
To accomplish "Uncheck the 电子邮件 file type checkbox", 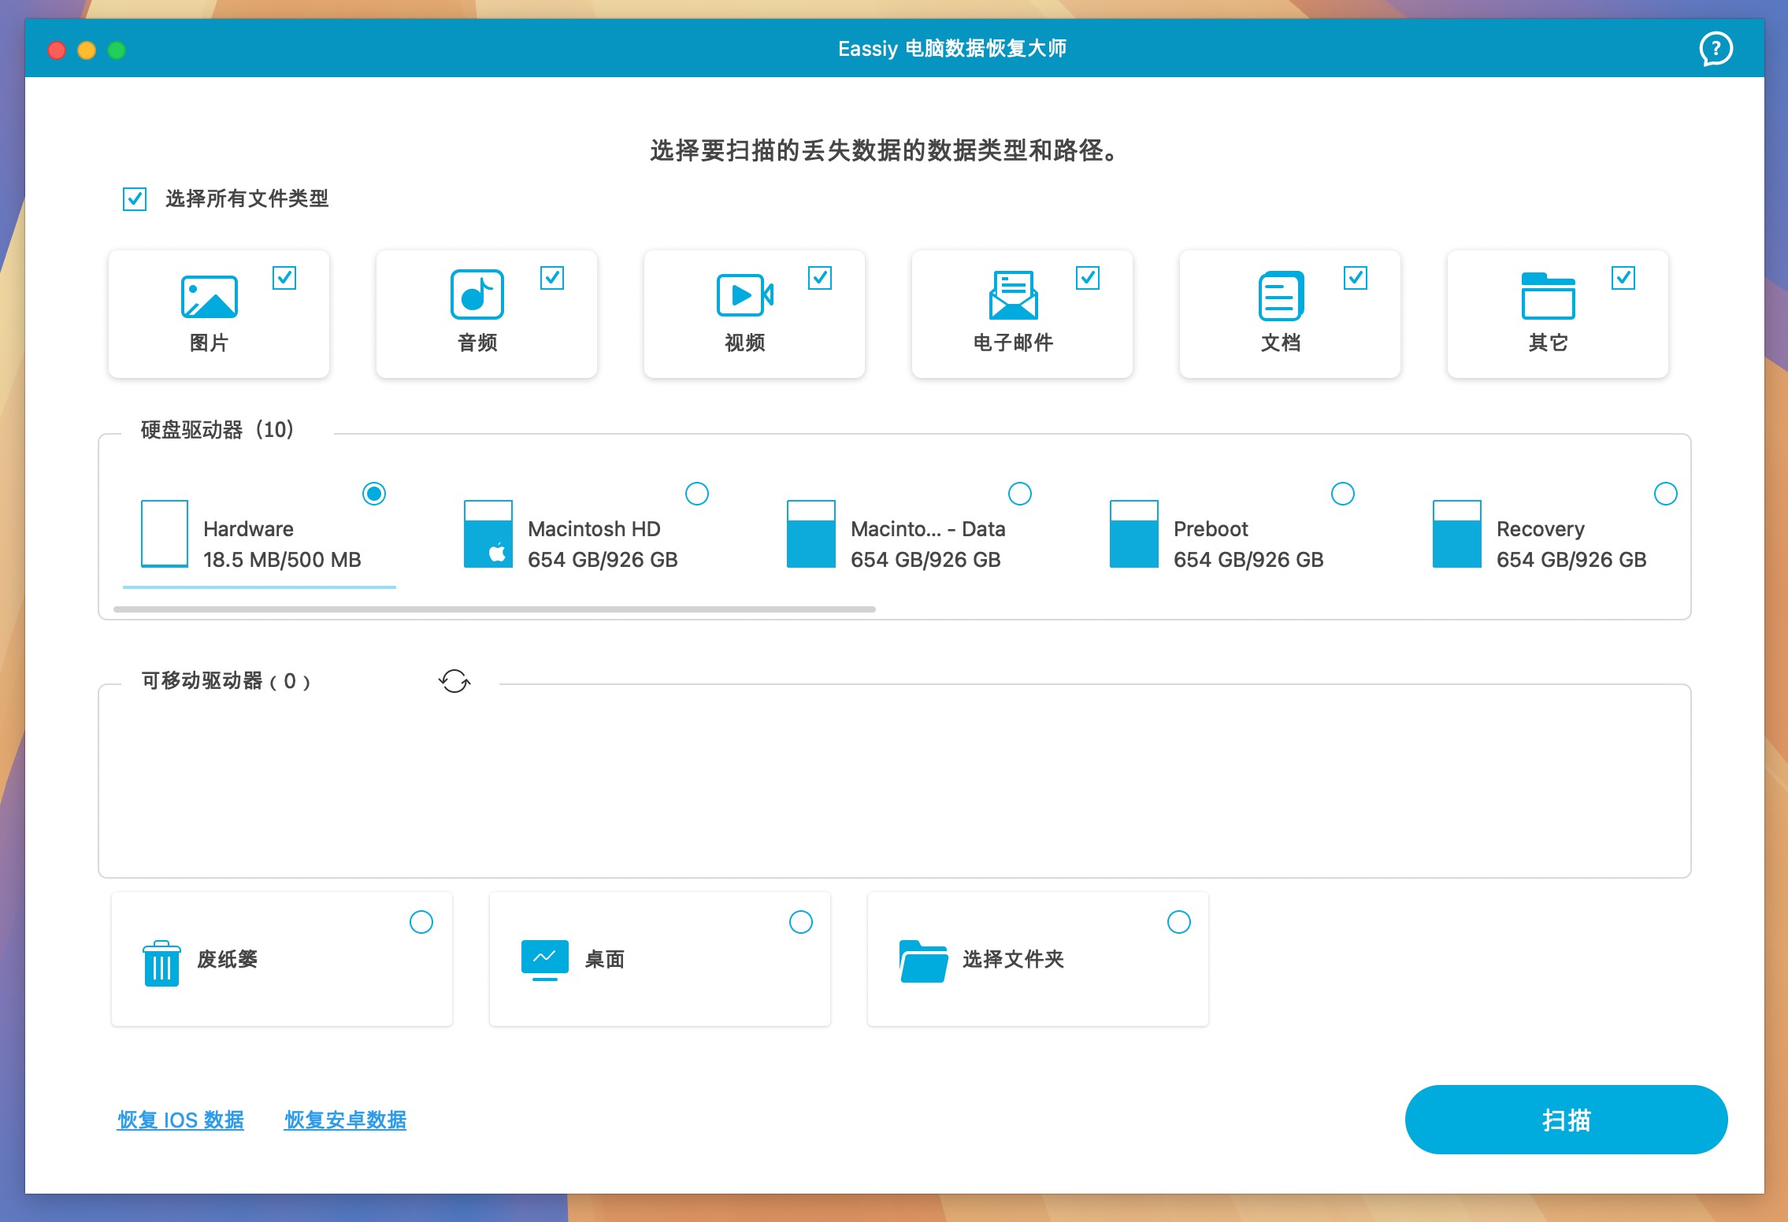I will pyautogui.click(x=1088, y=278).
